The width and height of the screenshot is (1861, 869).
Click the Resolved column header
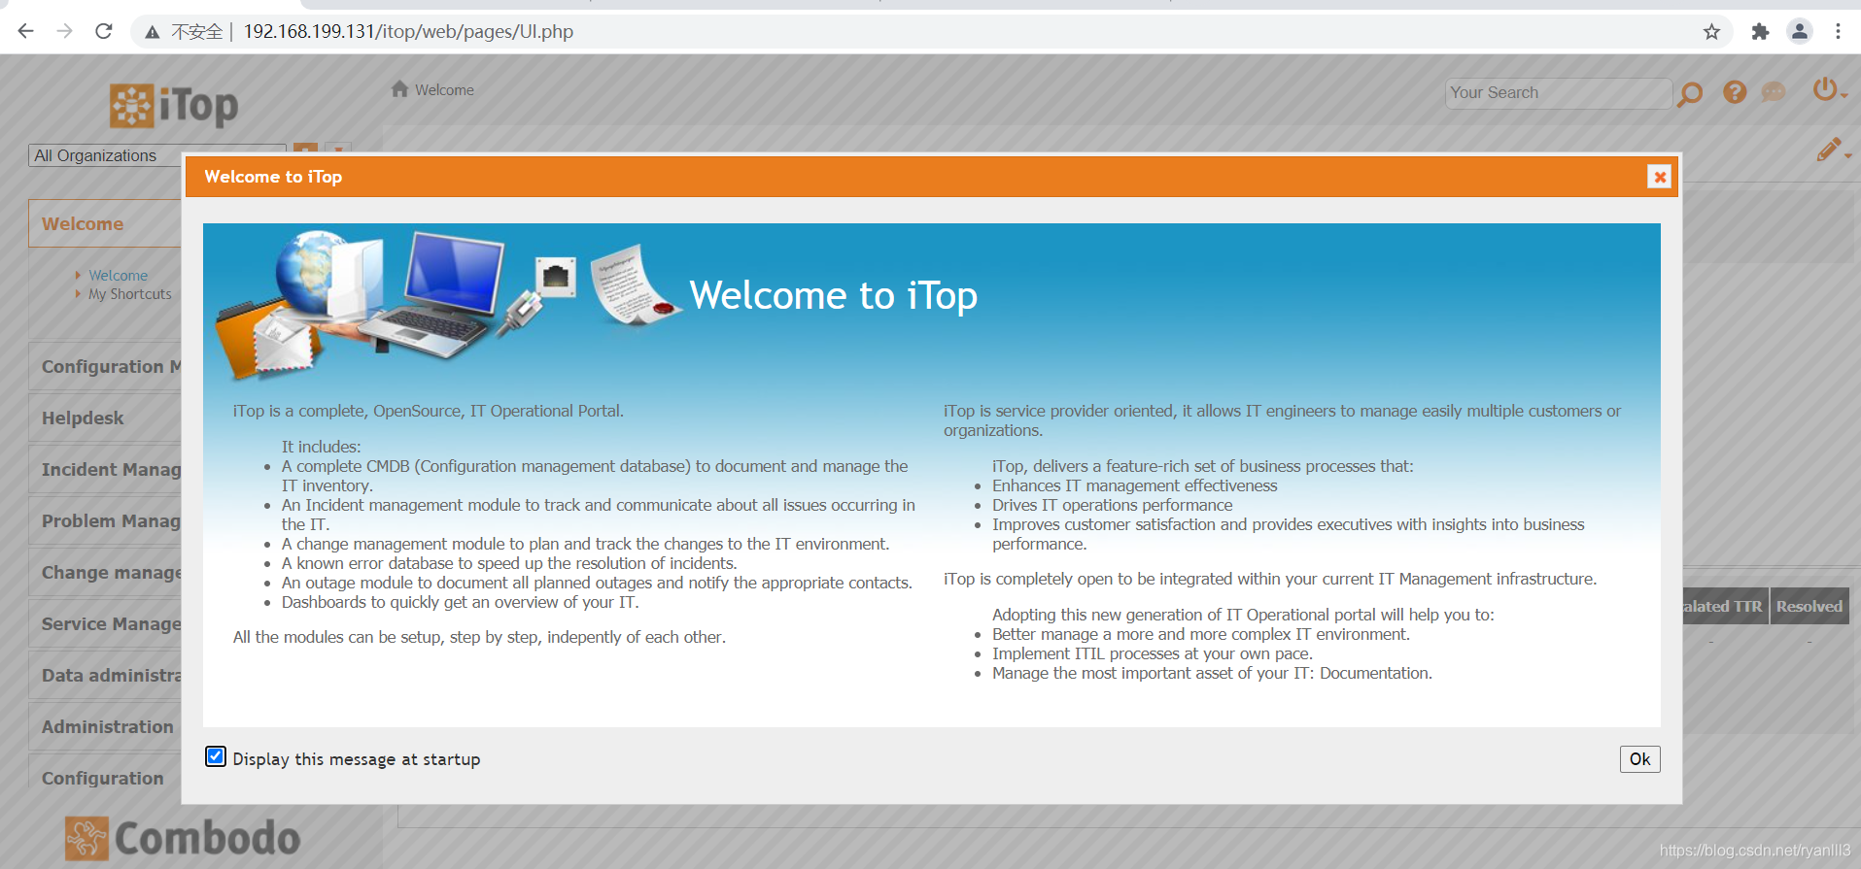1809,606
